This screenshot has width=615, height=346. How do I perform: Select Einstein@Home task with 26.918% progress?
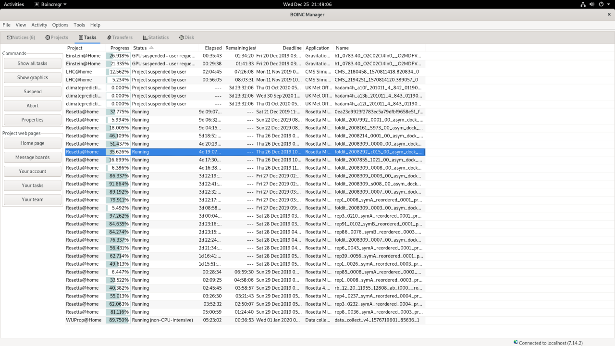245,56
